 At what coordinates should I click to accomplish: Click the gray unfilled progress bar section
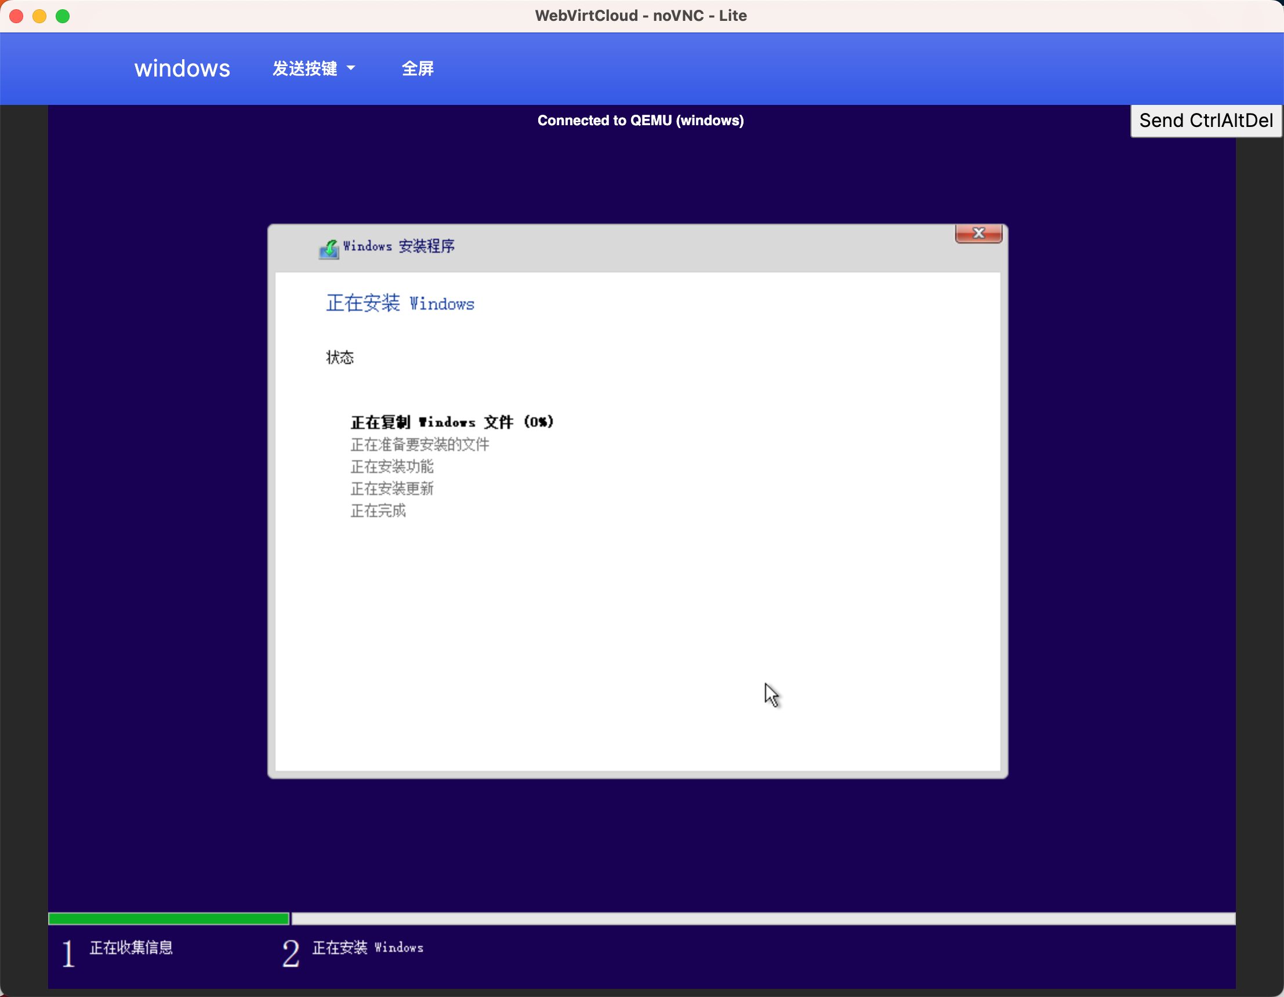[763, 918]
